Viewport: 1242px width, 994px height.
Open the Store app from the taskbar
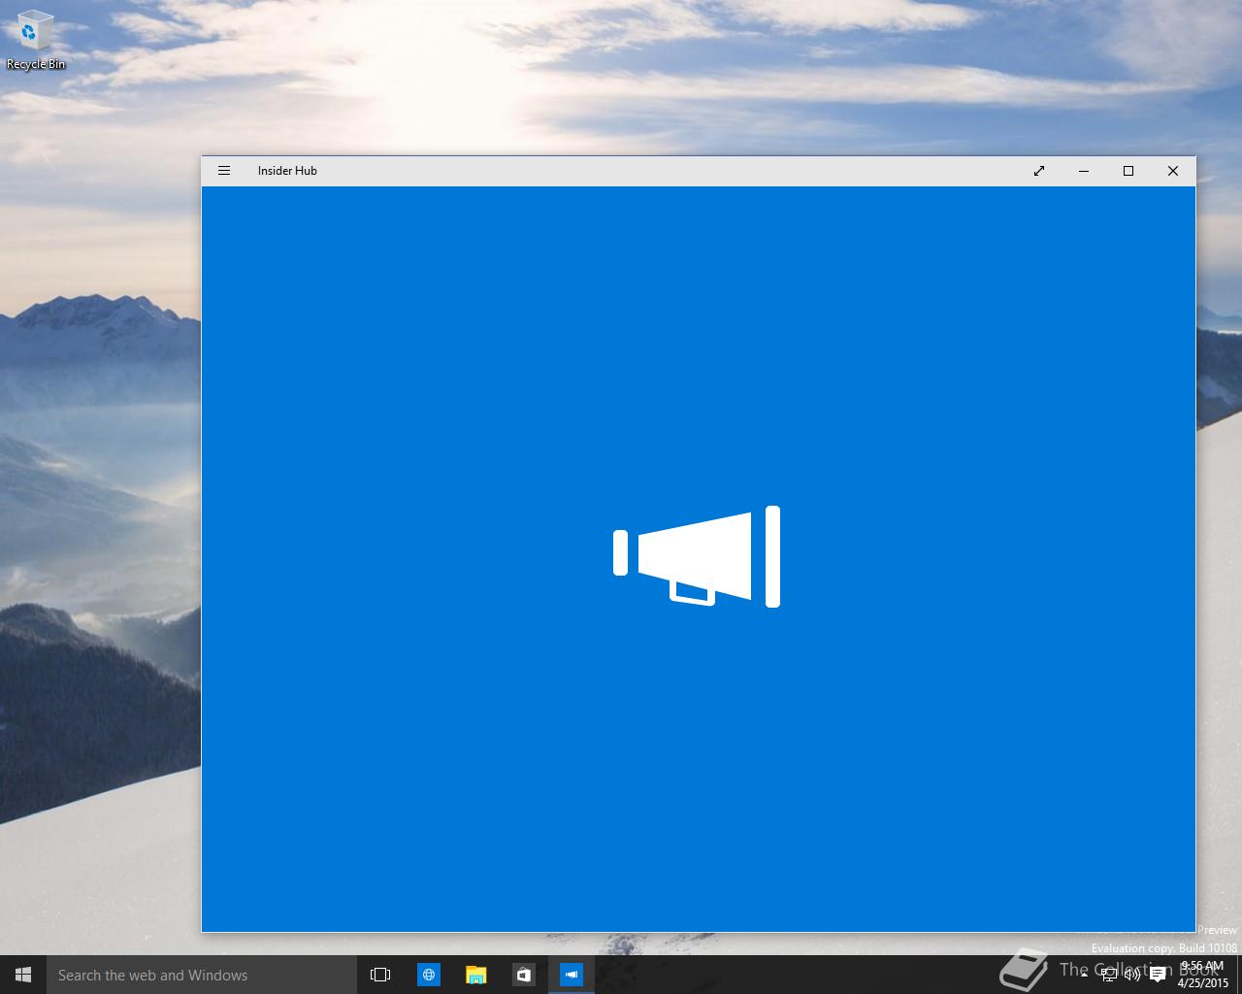pos(523,975)
